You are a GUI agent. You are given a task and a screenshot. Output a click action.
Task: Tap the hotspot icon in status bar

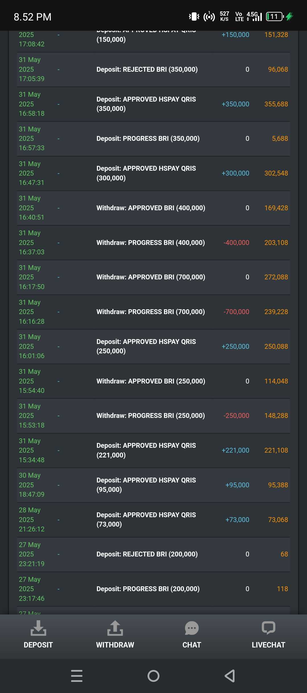coord(209,17)
